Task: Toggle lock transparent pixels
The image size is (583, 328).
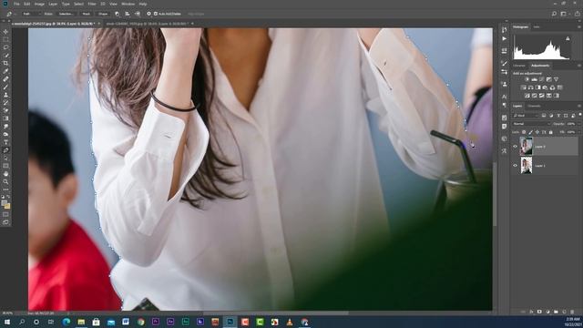Action: (x=524, y=132)
